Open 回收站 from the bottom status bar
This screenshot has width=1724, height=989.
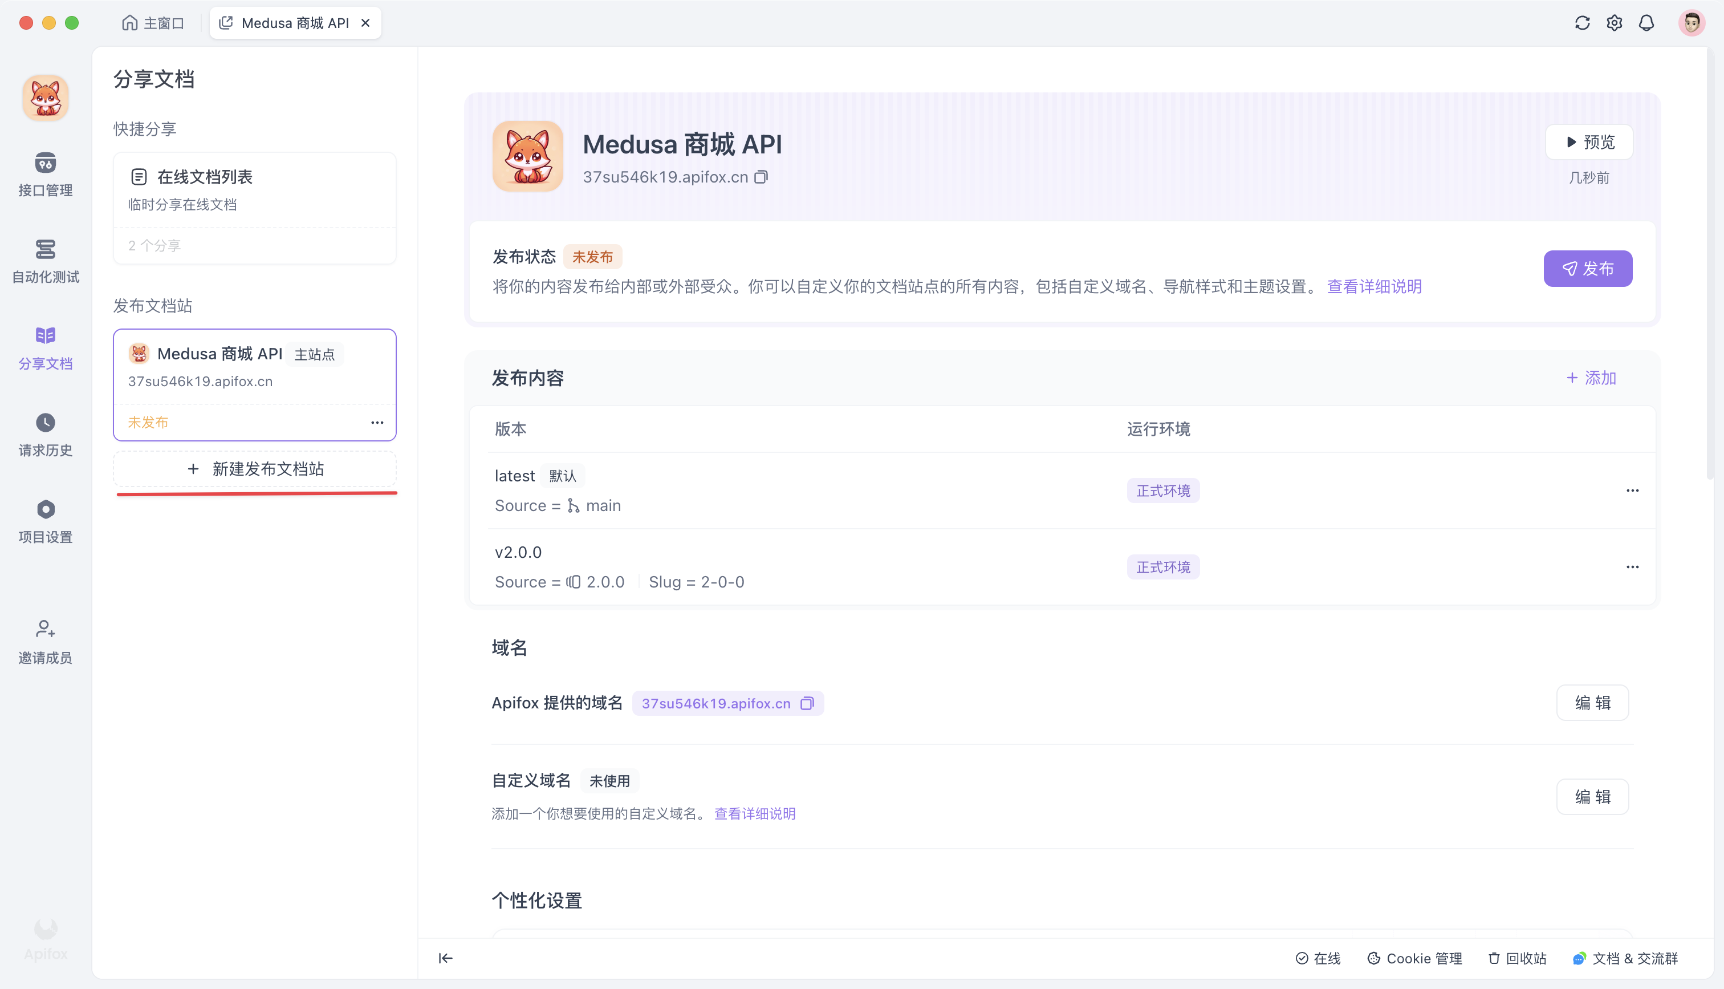(x=1517, y=958)
